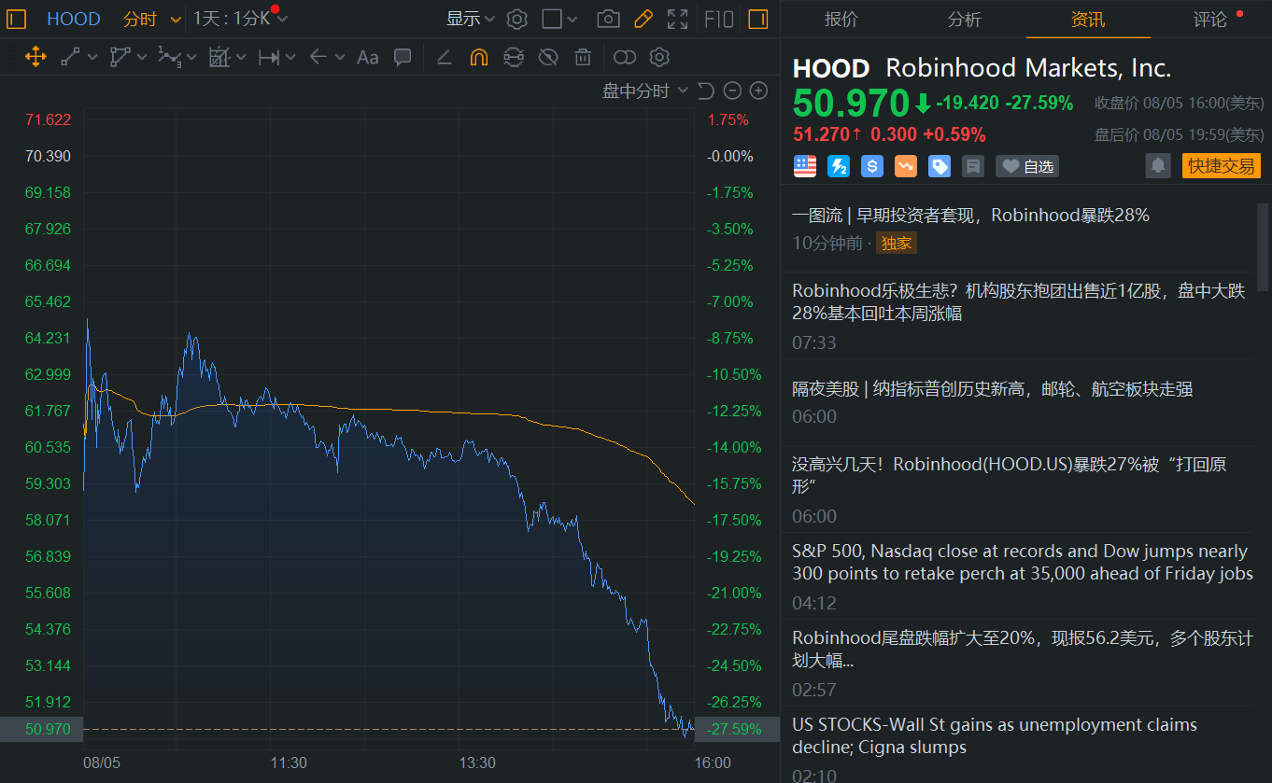Zoom out chart with minus button
Screen dimensions: 1272x783
(x=733, y=91)
